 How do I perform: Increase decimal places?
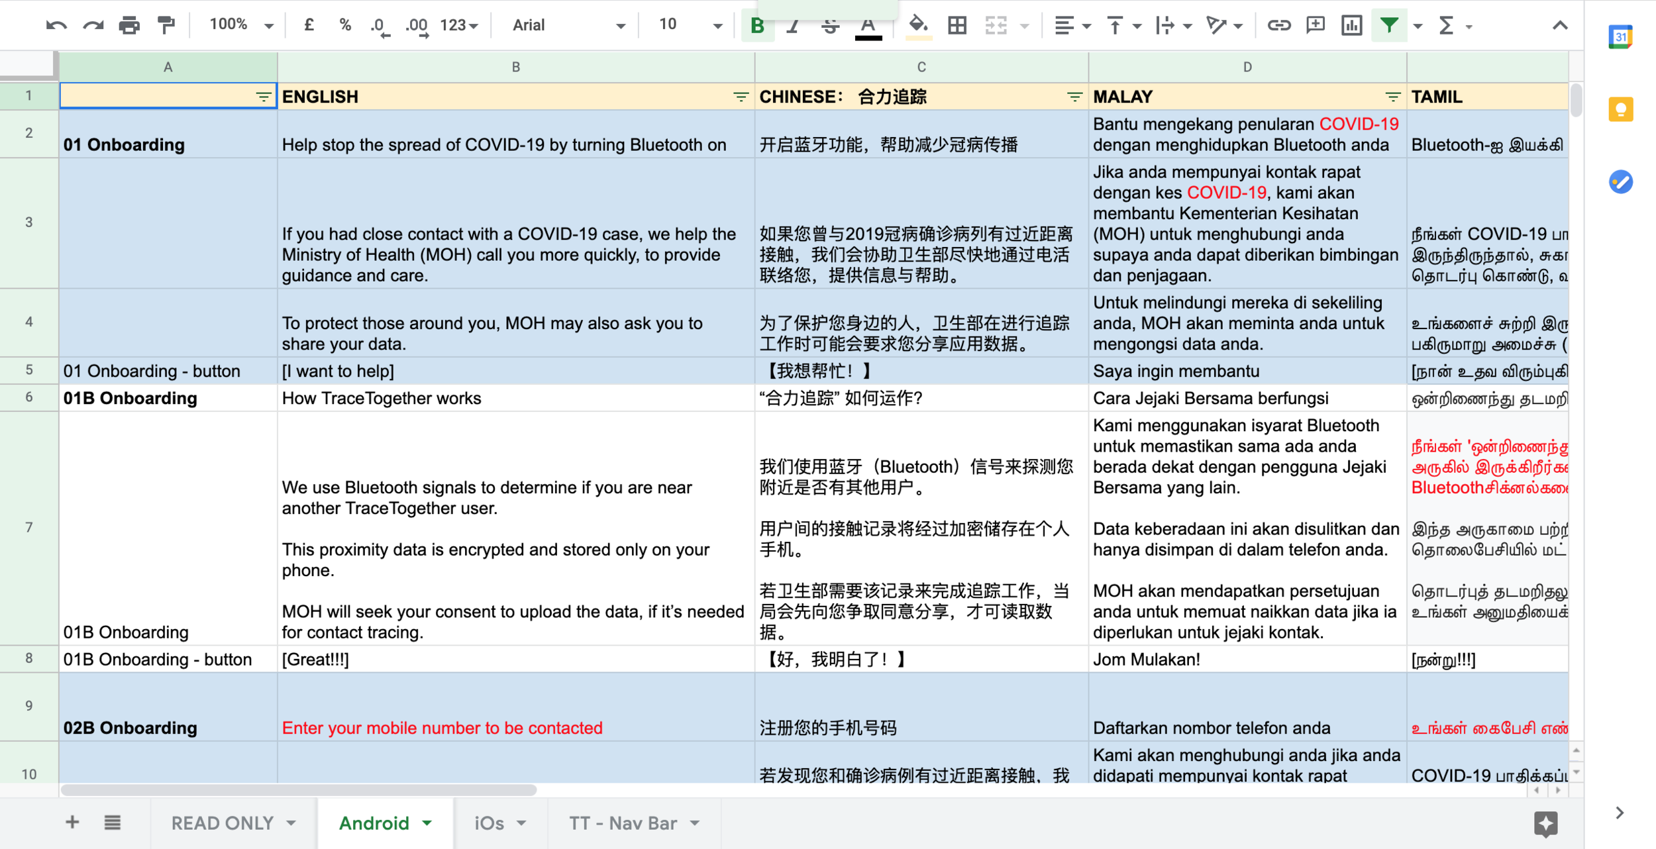417,26
